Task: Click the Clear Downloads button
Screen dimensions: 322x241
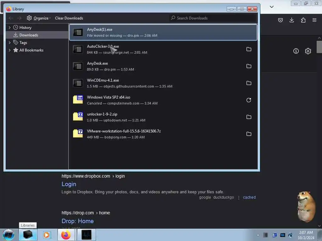Action: click(69, 18)
